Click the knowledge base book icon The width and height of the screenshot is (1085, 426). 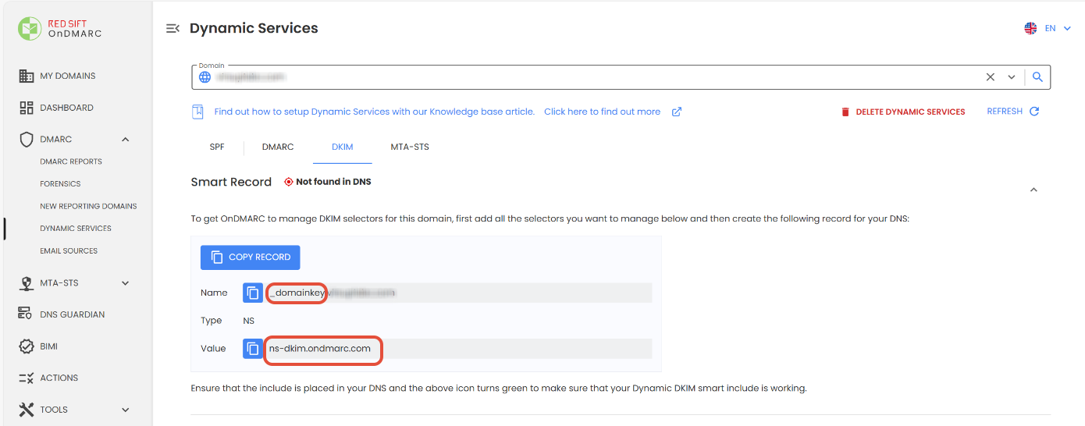point(197,112)
